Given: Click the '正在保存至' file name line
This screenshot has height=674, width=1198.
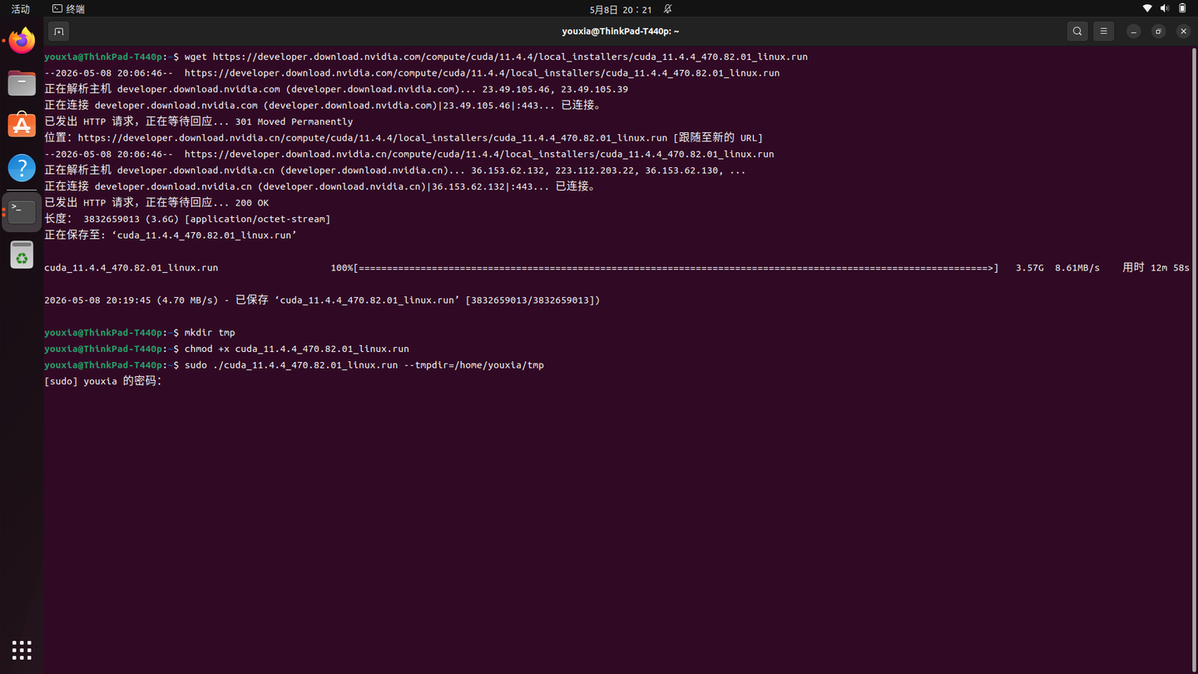Looking at the screenshot, I should [171, 235].
